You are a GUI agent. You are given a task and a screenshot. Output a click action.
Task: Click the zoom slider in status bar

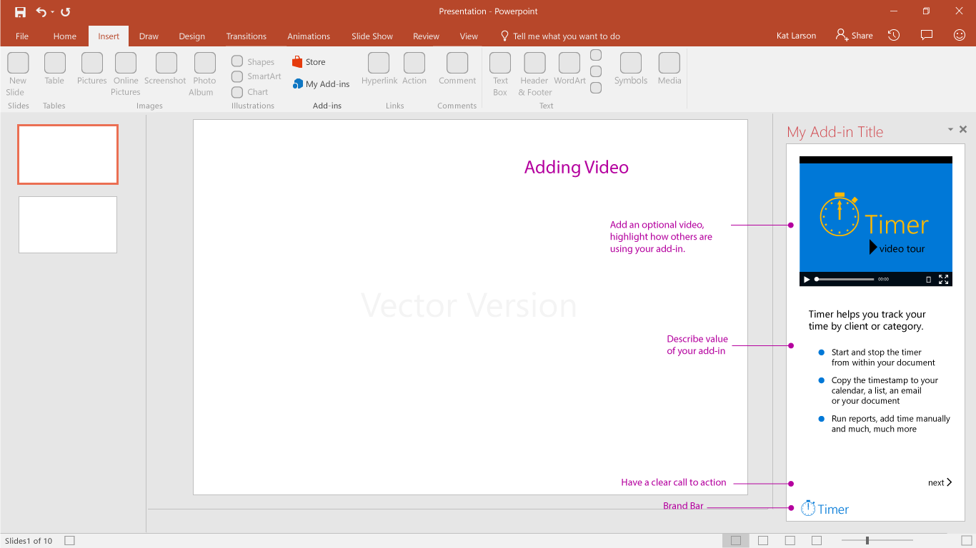tap(877, 541)
